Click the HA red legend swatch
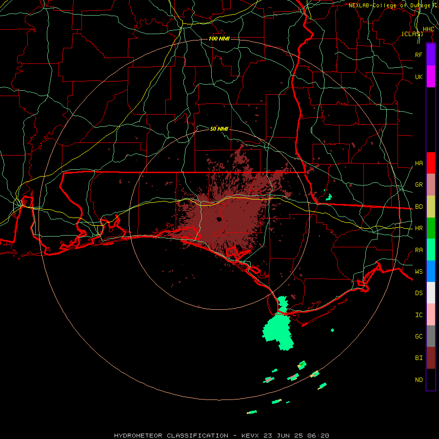 click(431, 163)
